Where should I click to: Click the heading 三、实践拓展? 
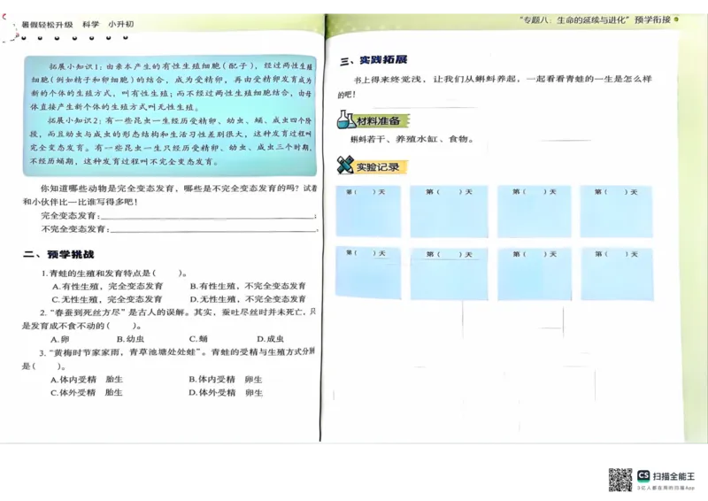(x=373, y=60)
